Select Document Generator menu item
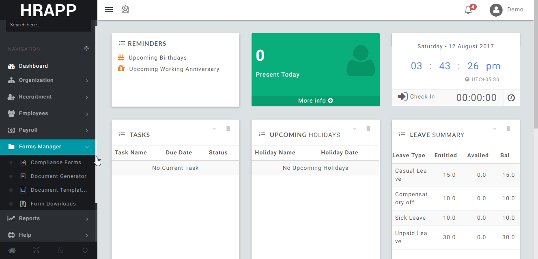The height and width of the screenshot is (259, 538). (x=58, y=176)
